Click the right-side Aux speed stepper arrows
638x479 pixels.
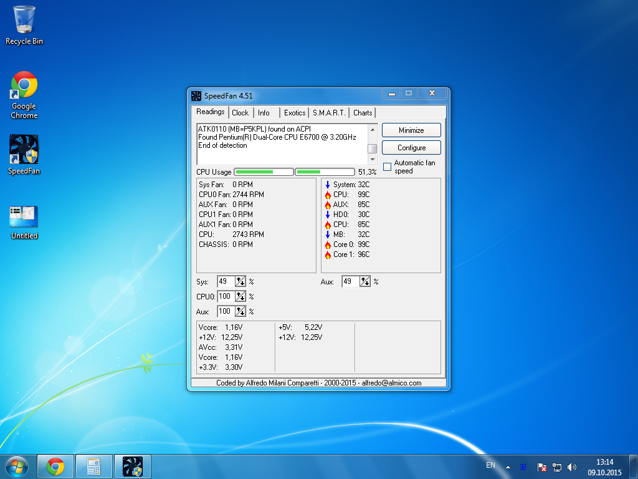pos(365,282)
